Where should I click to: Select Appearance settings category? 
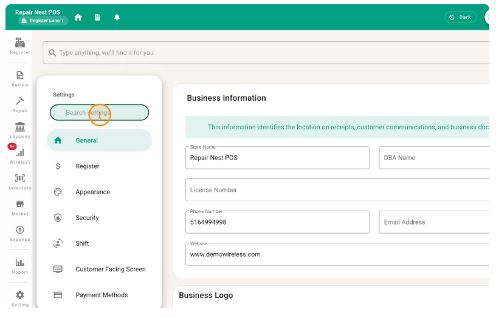(x=99, y=192)
